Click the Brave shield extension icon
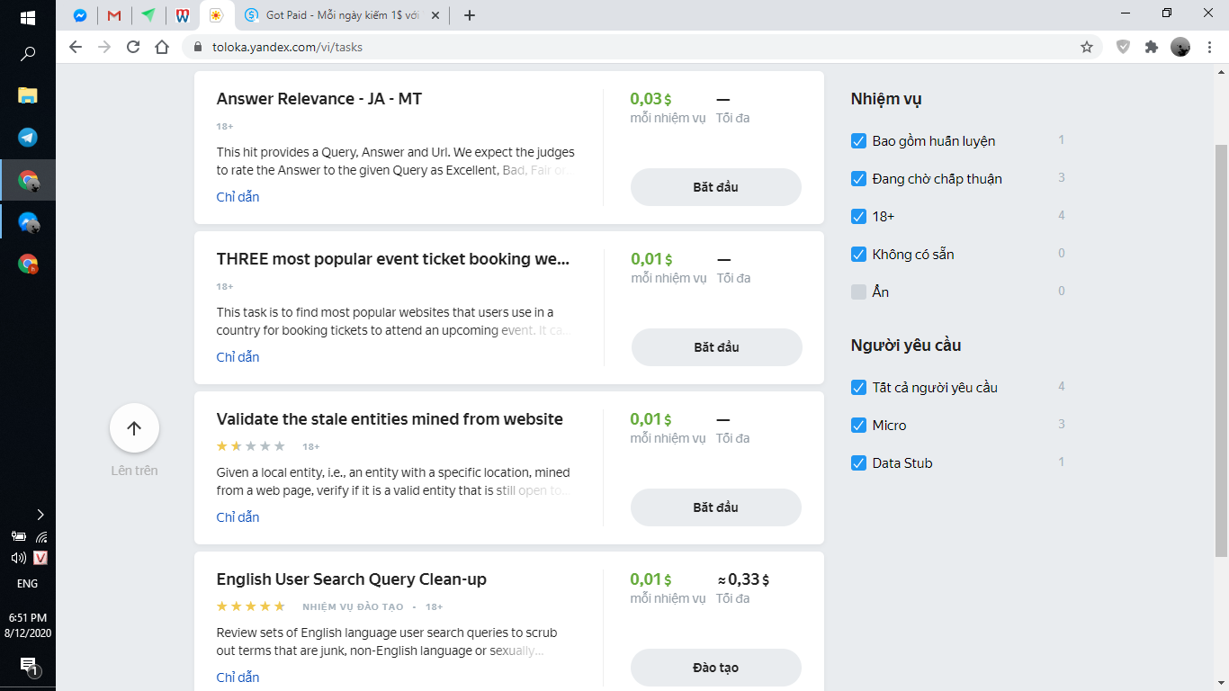This screenshot has height=691, width=1229. point(1123,47)
